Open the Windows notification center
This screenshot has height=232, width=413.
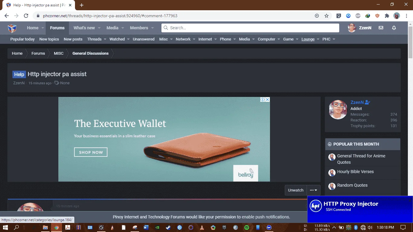[403, 227]
